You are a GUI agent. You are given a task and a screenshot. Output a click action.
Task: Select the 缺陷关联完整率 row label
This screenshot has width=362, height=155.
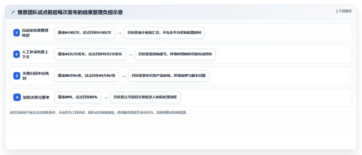(x=36, y=97)
